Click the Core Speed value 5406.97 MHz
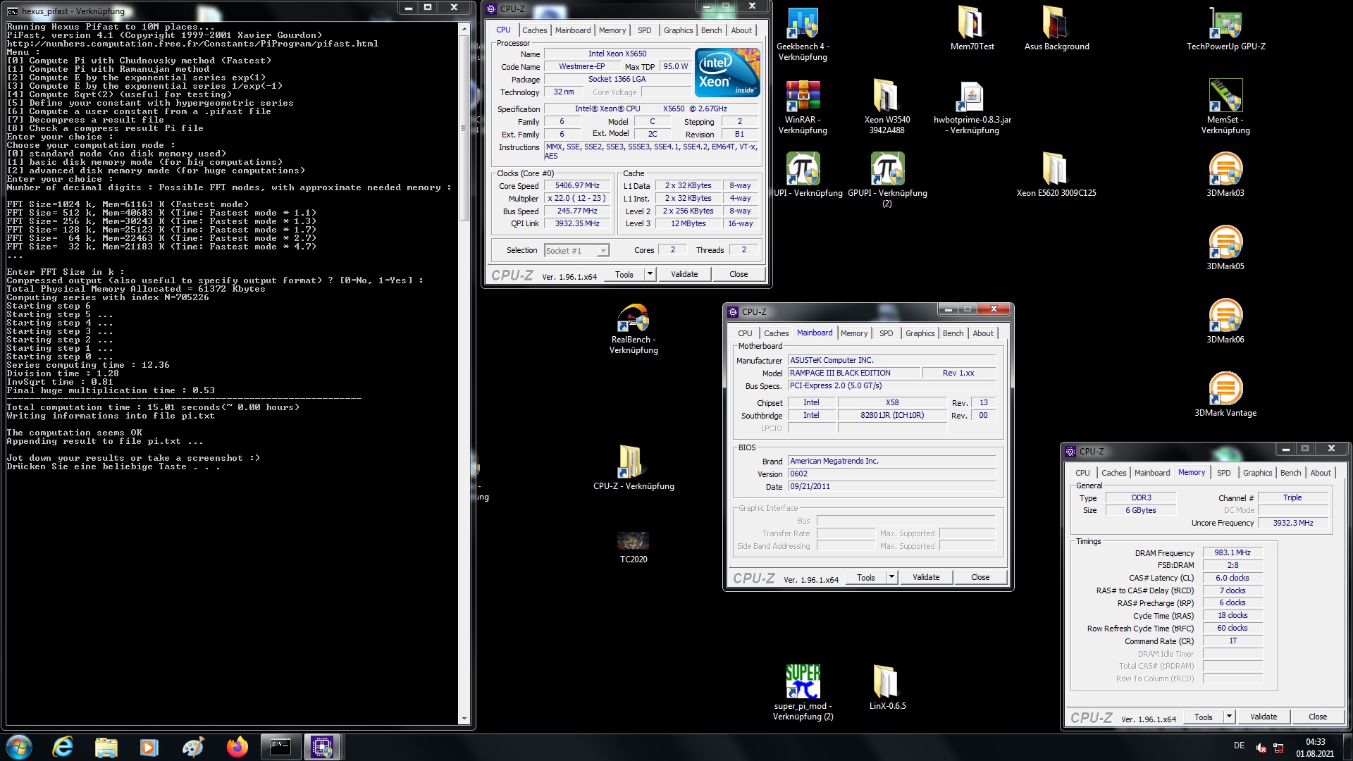 tap(577, 186)
